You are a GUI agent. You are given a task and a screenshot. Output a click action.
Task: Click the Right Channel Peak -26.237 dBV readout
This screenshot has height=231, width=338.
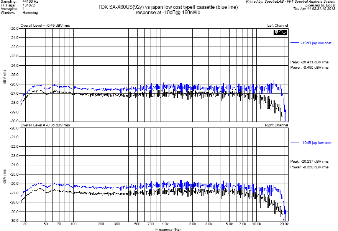click(309, 162)
